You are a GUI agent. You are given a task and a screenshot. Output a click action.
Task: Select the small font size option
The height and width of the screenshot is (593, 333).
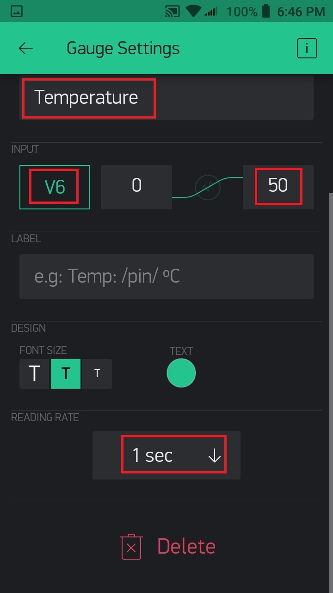click(x=97, y=373)
